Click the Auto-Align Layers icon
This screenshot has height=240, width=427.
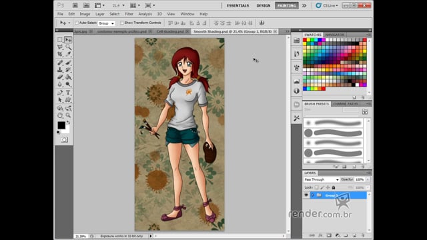pos(262,23)
